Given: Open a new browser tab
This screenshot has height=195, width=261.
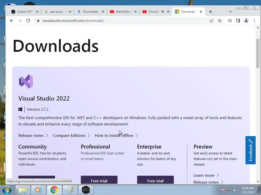Looking at the screenshot, I should pos(210,12).
